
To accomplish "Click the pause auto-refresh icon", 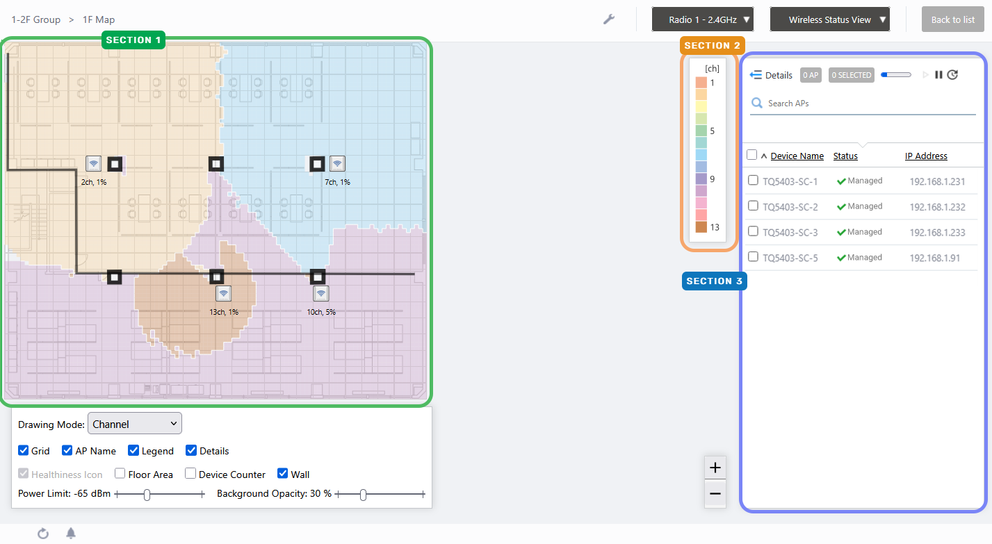I will [938, 75].
